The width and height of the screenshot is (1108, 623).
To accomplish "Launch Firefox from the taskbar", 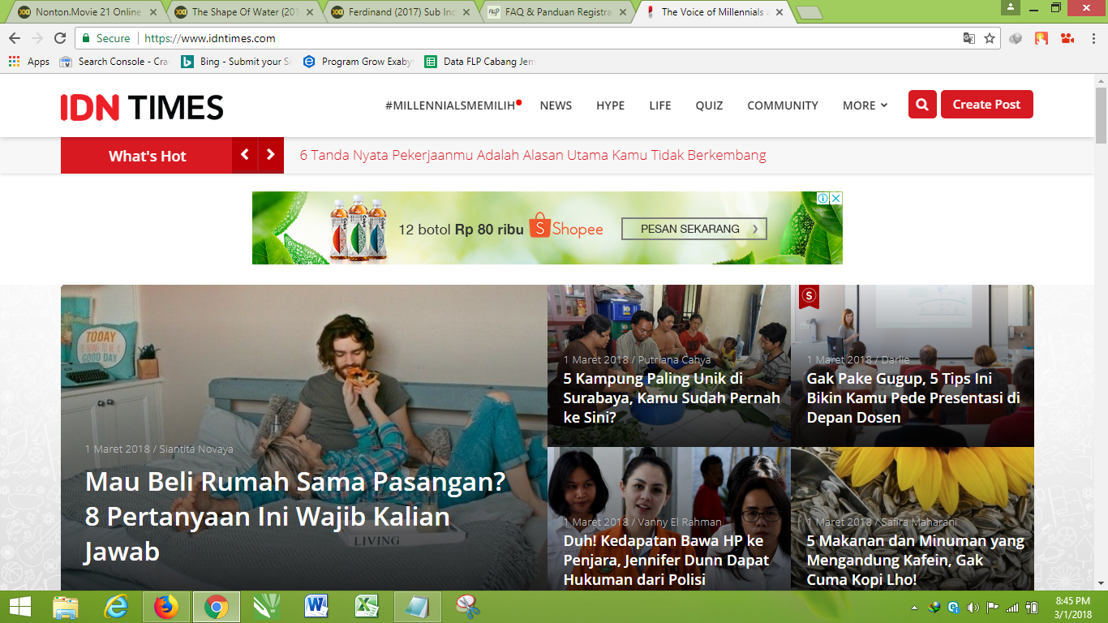I will coord(166,607).
